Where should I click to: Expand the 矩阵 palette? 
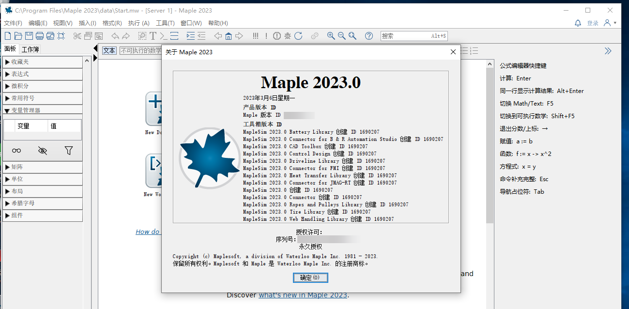tap(43, 167)
